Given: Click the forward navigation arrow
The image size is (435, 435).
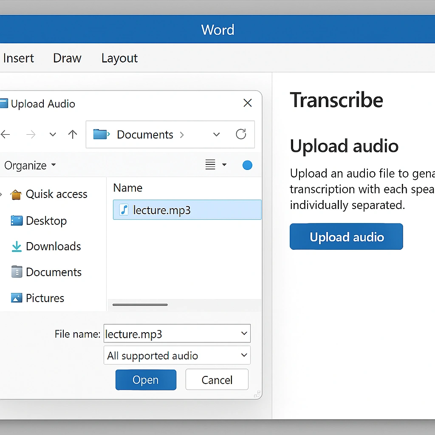Looking at the screenshot, I should (x=31, y=135).
